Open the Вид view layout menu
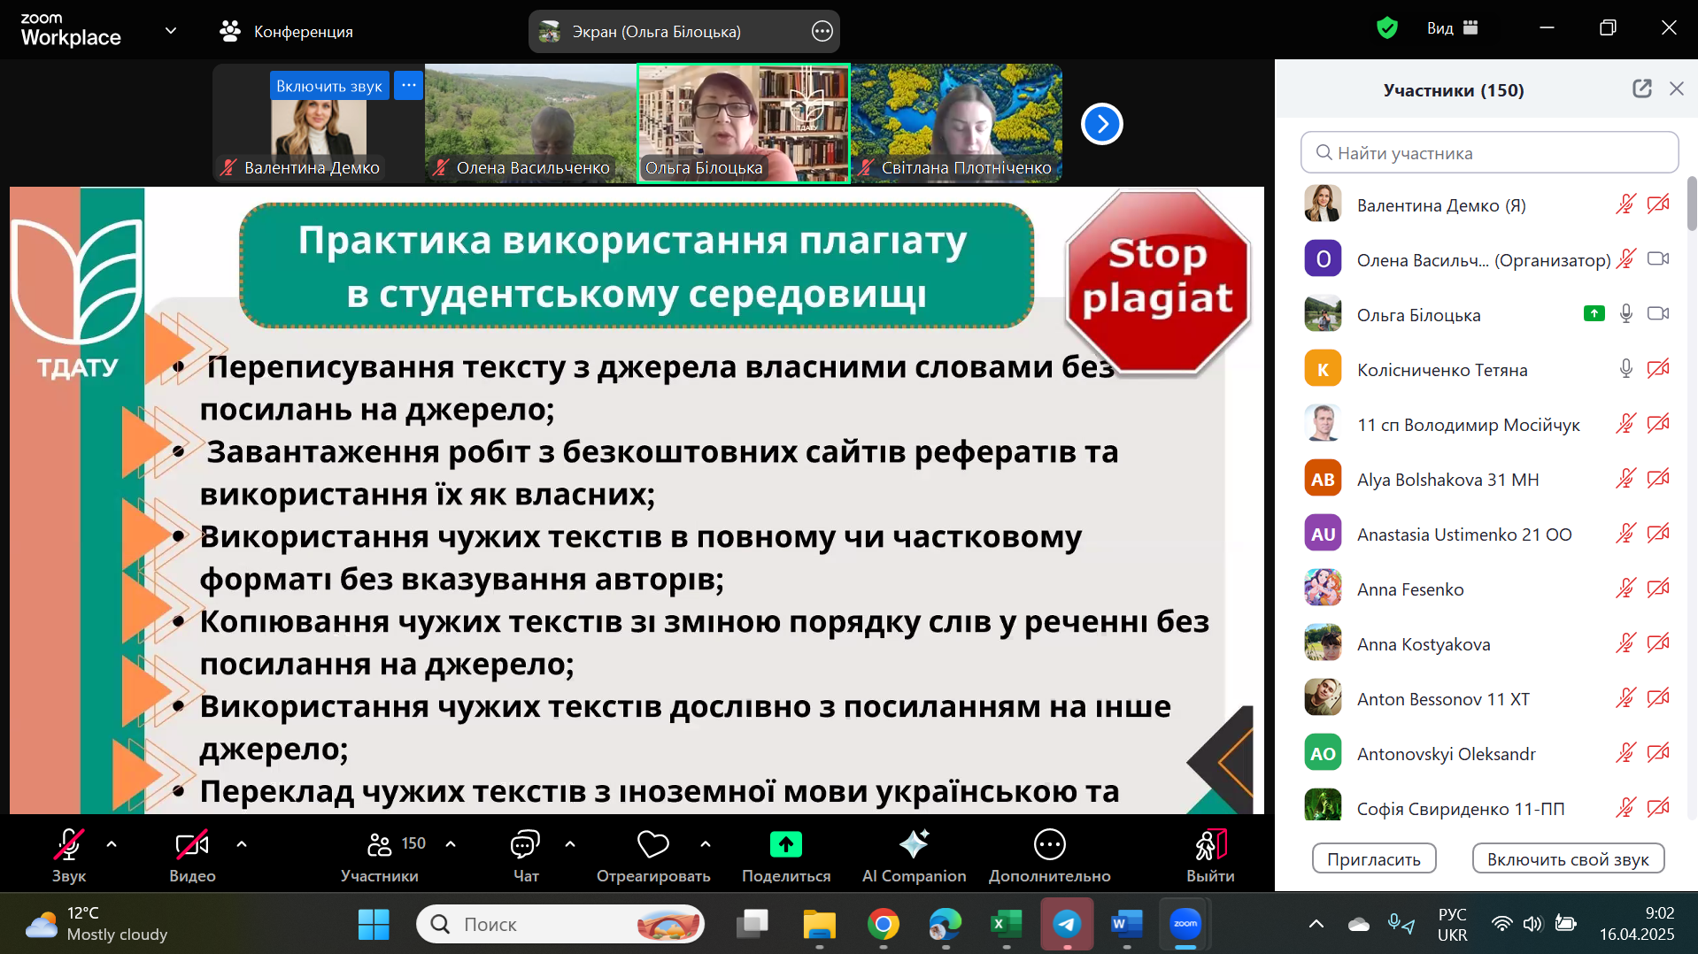1698x954 pixels. tap(1453, 28)
